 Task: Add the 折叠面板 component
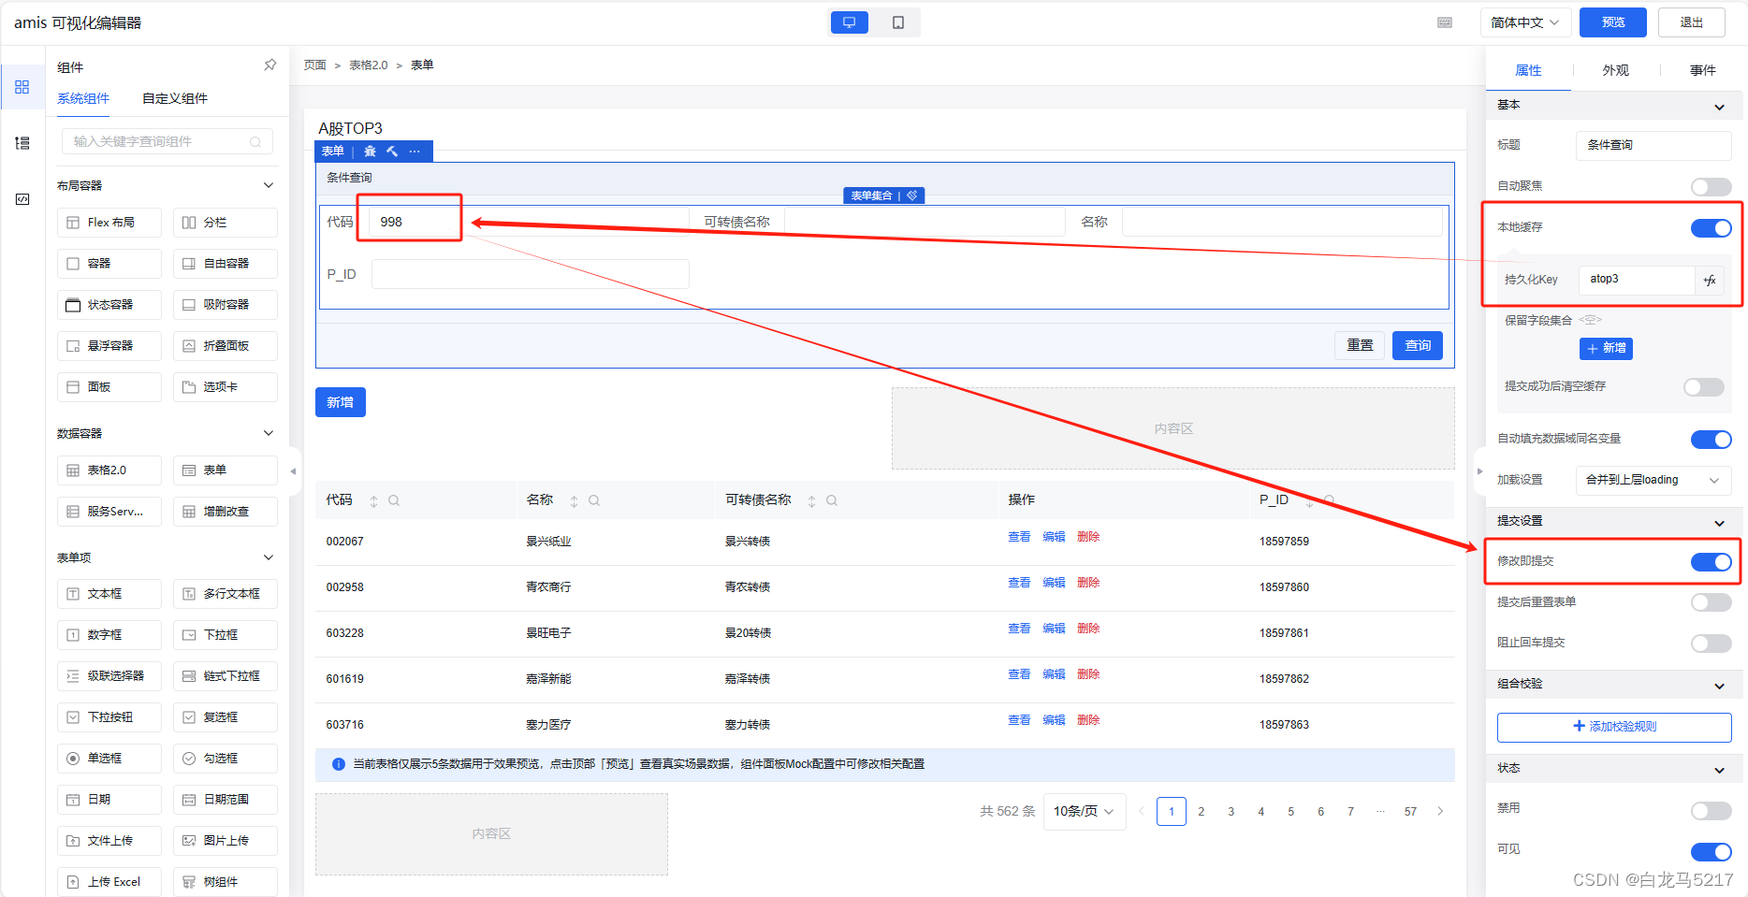coord(226,346)
